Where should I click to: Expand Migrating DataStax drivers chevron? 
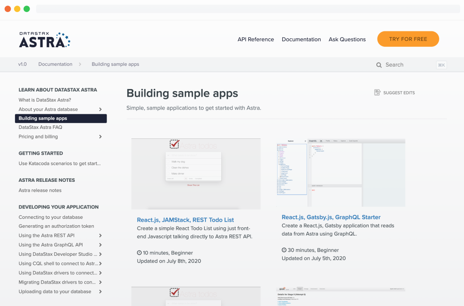point(100,282)
